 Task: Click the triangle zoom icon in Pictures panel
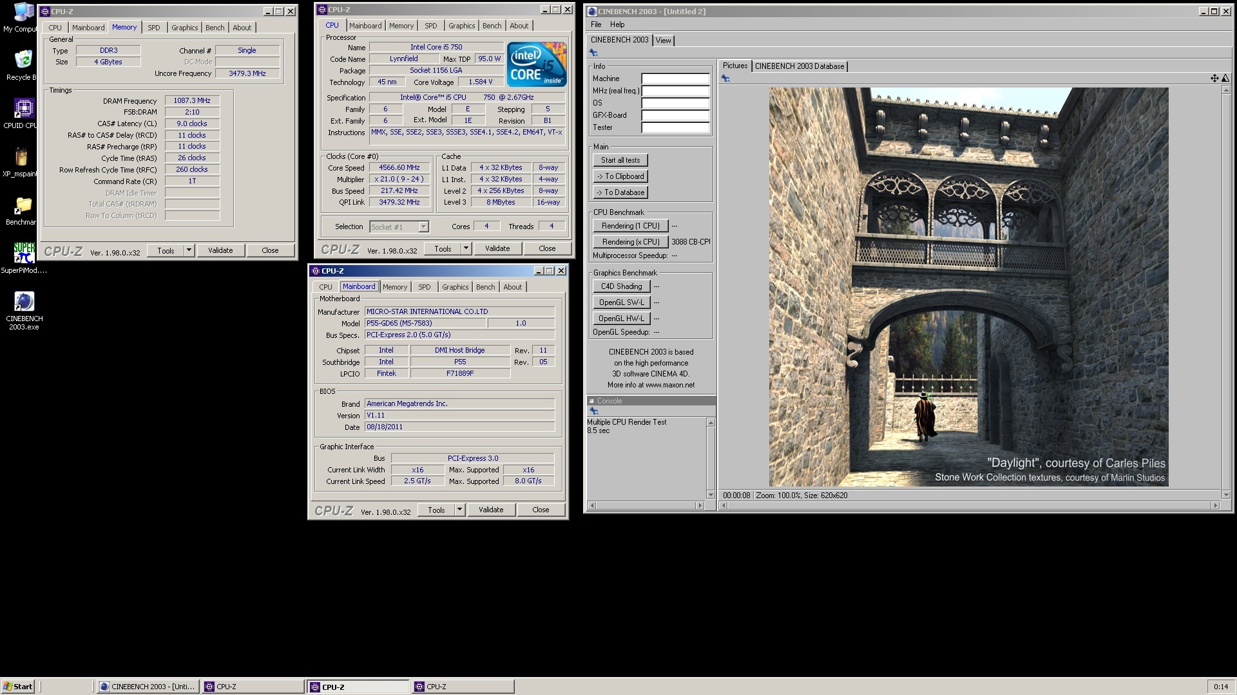(x=1225, y=79)
